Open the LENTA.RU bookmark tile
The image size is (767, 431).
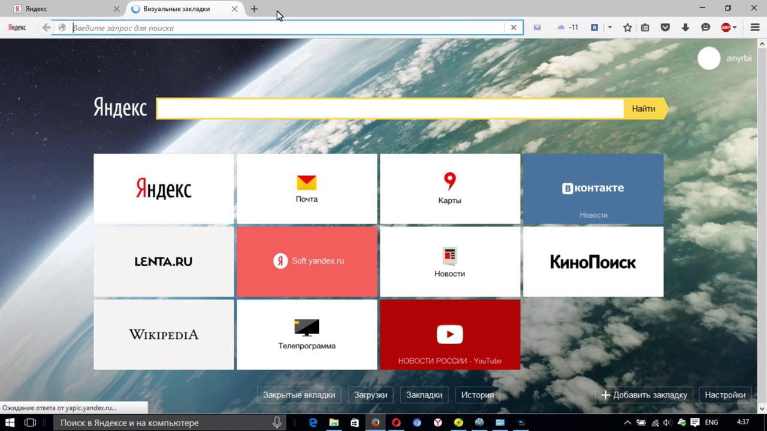pos(164,262)
